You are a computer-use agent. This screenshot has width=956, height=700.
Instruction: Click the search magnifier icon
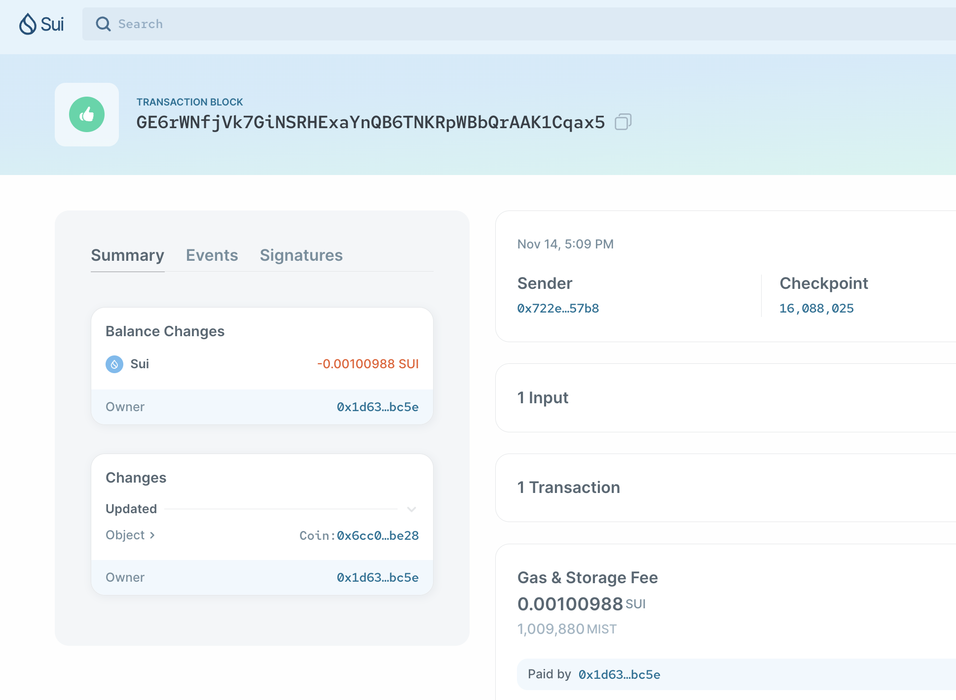tap(103, 24)
